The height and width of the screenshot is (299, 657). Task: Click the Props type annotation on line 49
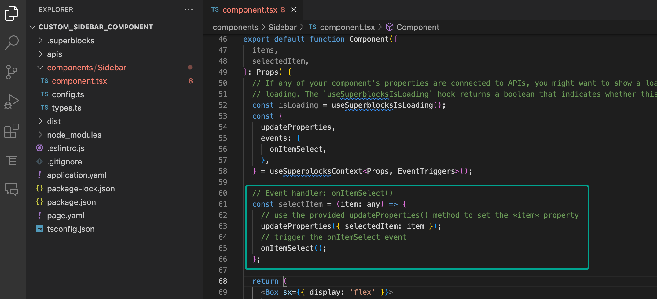click(x=267, y=72)
